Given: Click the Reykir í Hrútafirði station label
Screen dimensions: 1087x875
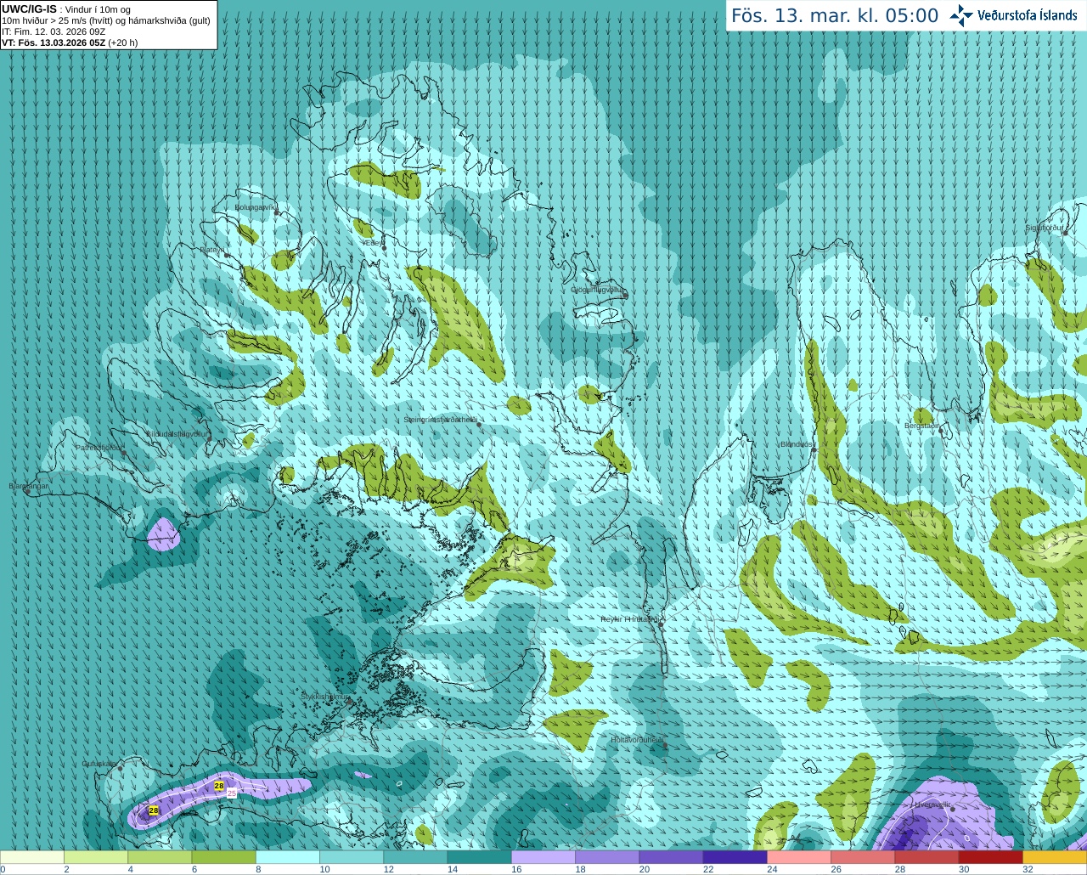Looking at the screenshot, I should coord(629,619).
